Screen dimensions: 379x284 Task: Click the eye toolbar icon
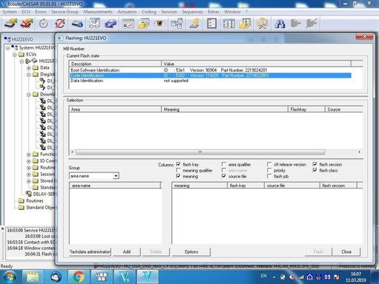tap(159, 24)
